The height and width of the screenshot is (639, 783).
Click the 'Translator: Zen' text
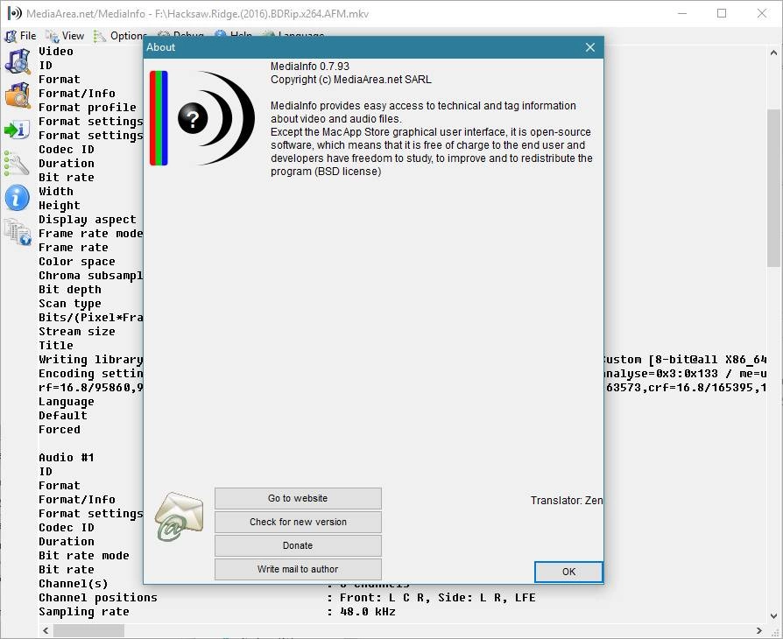pyautogui.click(x=567, y=500)
